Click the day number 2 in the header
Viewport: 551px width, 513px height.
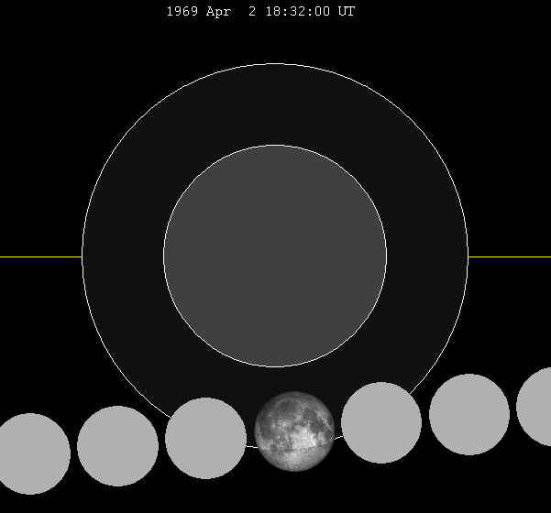coord(253,12)
